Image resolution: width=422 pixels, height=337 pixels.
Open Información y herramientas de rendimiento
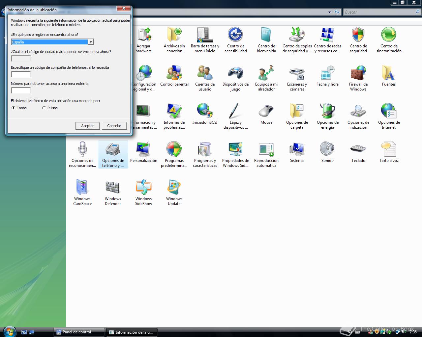(x=144, y=117)
